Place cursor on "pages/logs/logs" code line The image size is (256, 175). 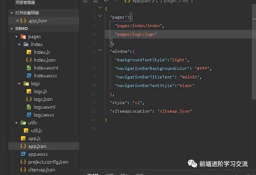point(136,34)
